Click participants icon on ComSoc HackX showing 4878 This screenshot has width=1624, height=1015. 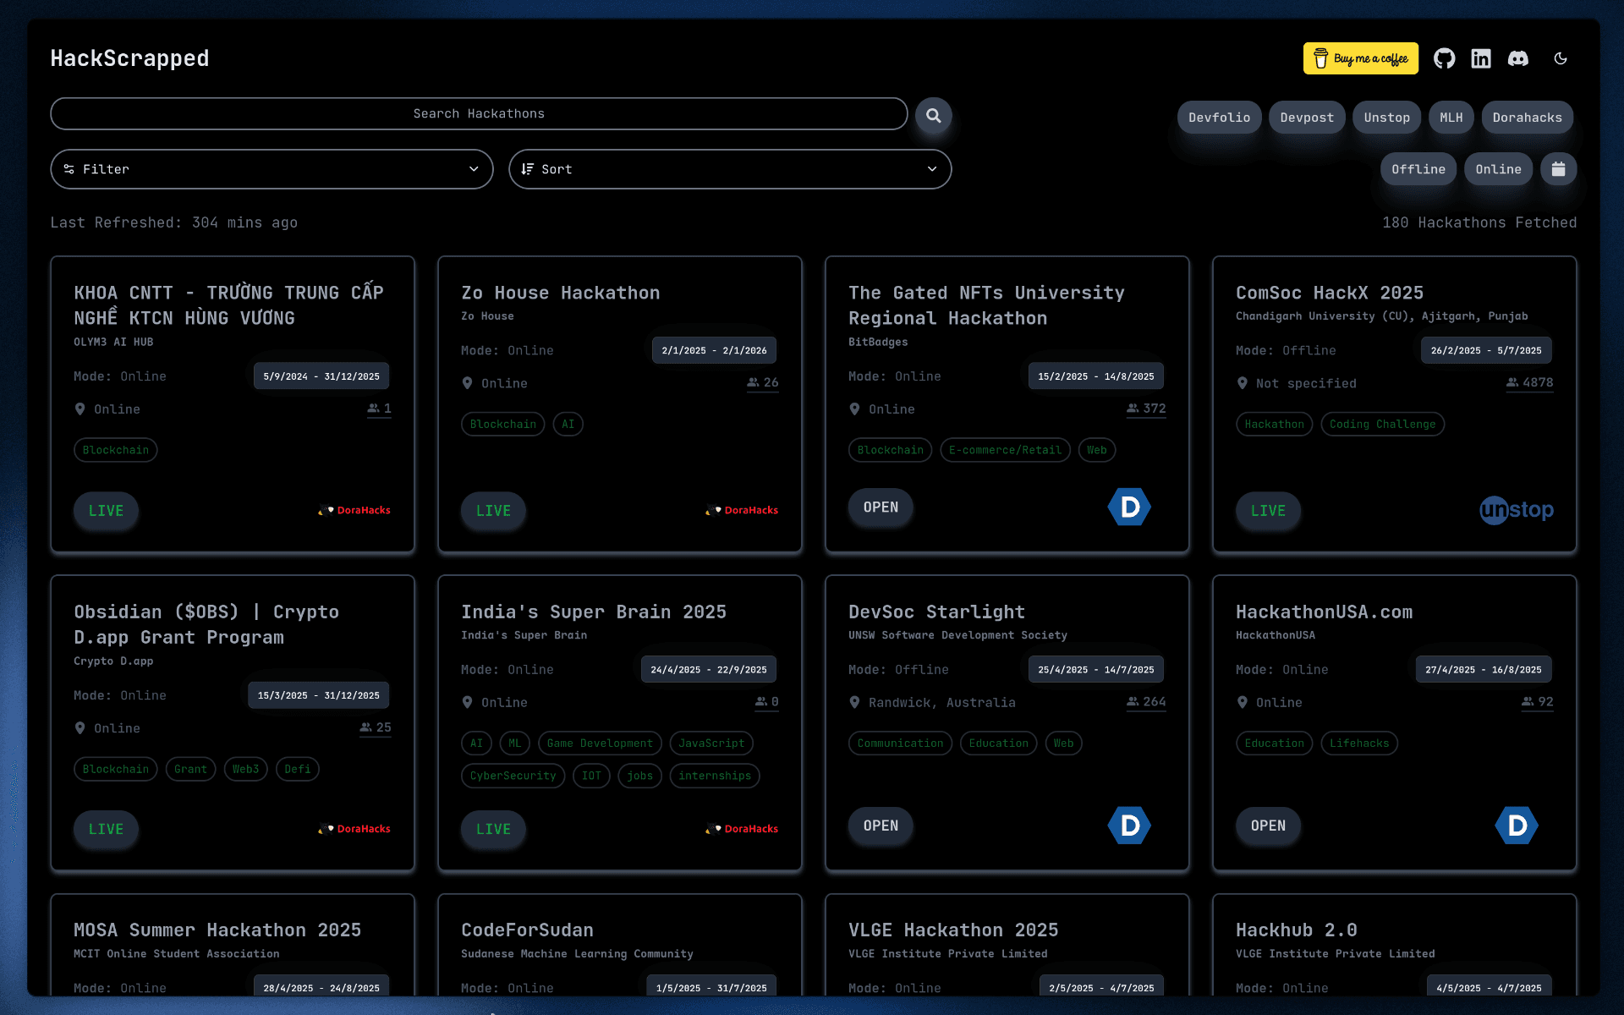pyautogui.click(x=1512, y=382)
